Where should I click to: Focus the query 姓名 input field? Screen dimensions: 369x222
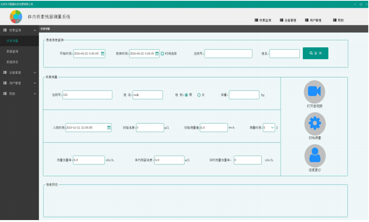pos(284,53)
